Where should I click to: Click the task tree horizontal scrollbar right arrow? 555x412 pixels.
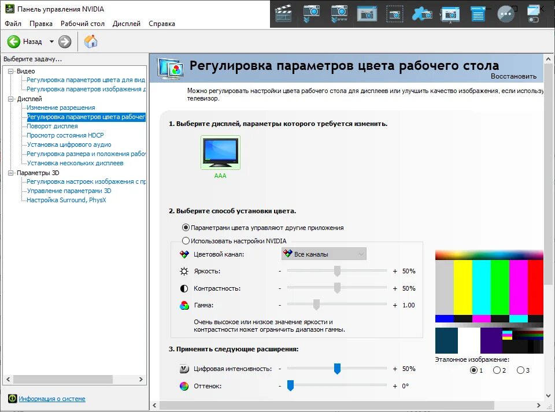pos(141,379)
